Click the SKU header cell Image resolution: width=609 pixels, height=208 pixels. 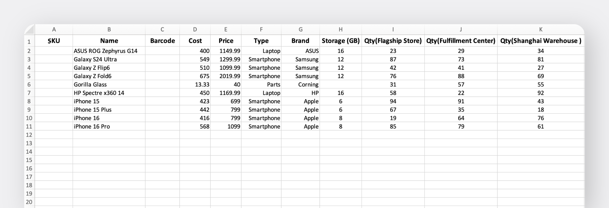tap(54, 41)
